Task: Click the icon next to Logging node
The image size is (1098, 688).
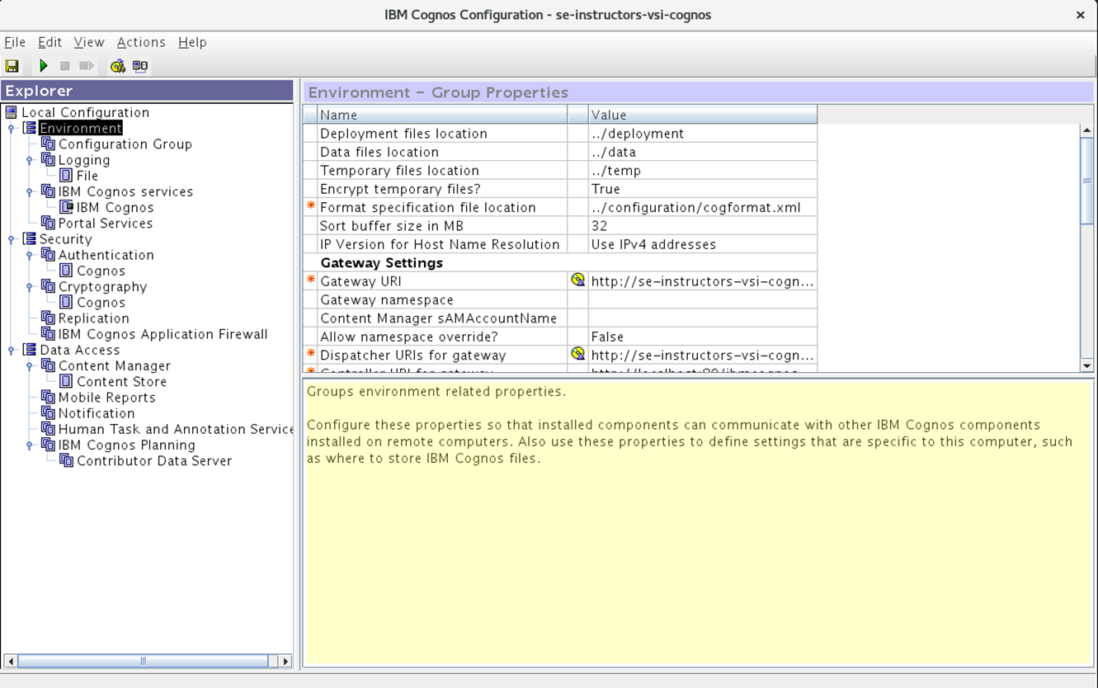Action: tap(49, 159)
